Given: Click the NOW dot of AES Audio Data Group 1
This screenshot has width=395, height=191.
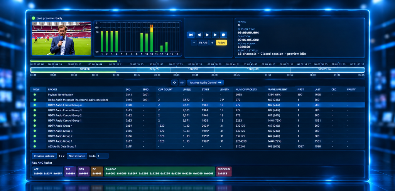Looking at the screenshot, I should pyautogui.click(x=35, y=146).
